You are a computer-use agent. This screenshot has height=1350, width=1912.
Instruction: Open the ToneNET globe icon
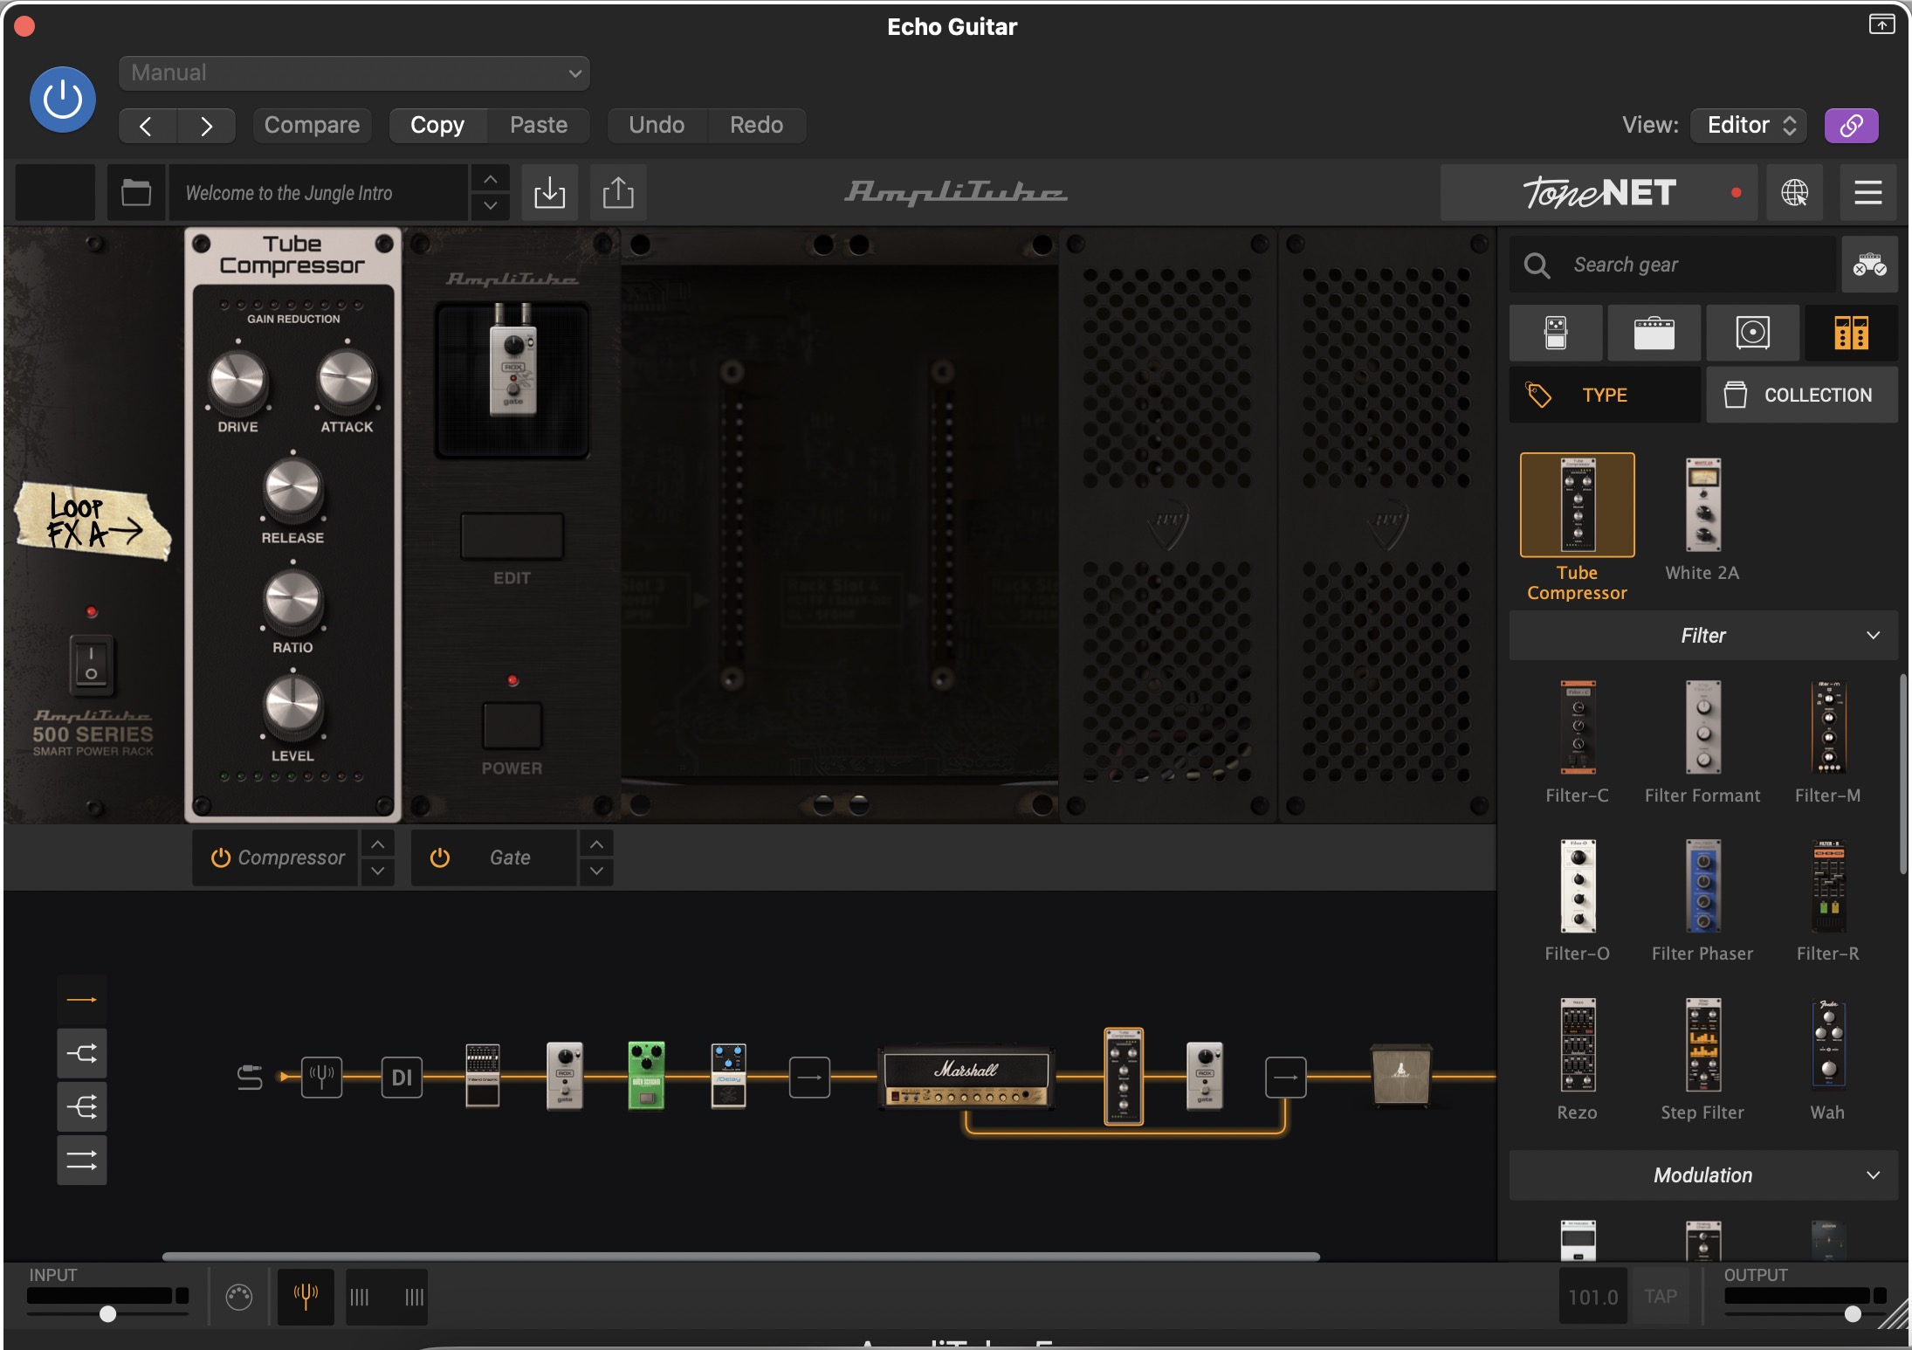(1794, 192)
